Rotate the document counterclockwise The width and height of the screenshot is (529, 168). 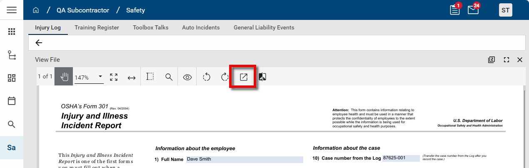coord(206,77)
